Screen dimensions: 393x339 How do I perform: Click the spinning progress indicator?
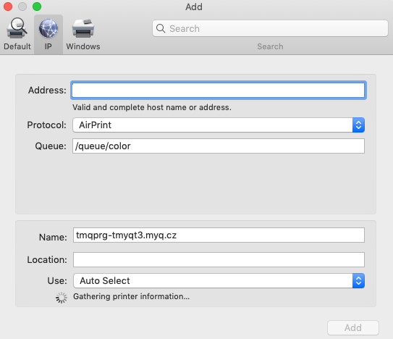click(x=62, y=298)
